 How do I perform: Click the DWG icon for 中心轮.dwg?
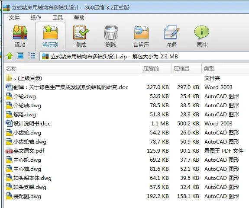click(x=9, y=160)
